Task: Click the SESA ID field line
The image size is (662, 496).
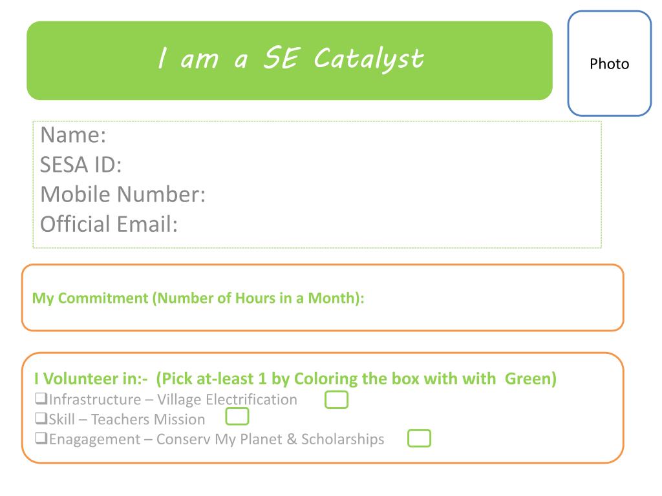Action: 317,165
